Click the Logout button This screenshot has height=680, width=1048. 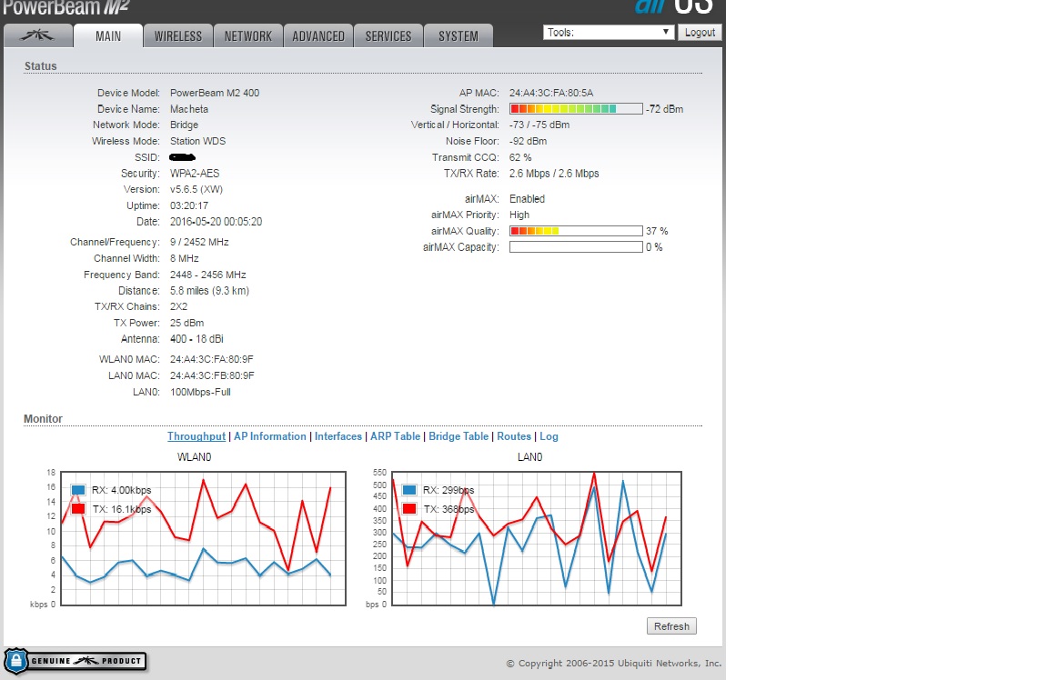click(700, 32)
